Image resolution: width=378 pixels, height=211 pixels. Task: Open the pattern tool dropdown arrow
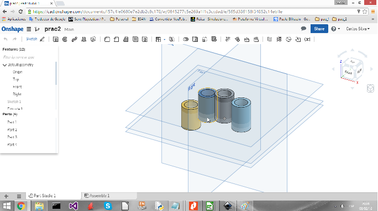[x=165, y=40]
